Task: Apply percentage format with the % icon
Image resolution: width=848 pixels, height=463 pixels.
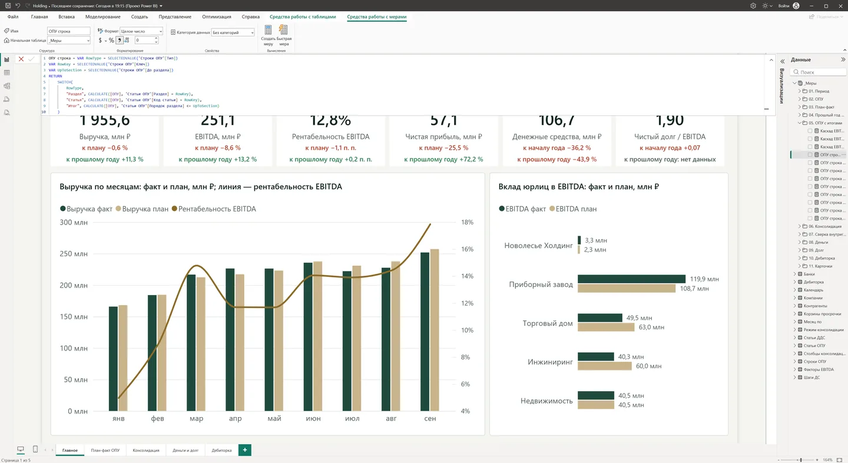Action: click(x=111, y=41)
